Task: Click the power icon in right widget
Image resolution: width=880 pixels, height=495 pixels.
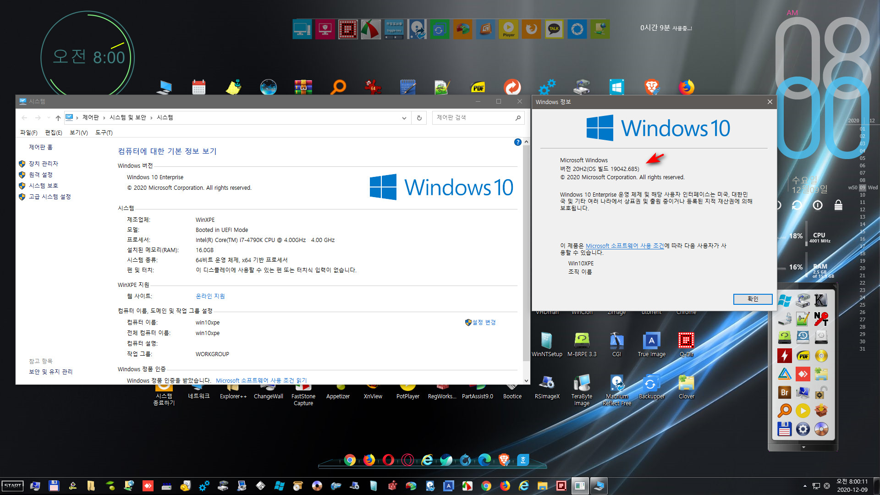Action: (818, 205)
